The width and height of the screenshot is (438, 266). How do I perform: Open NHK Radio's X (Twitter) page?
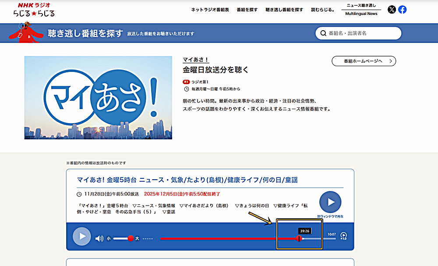click(392, 10)
